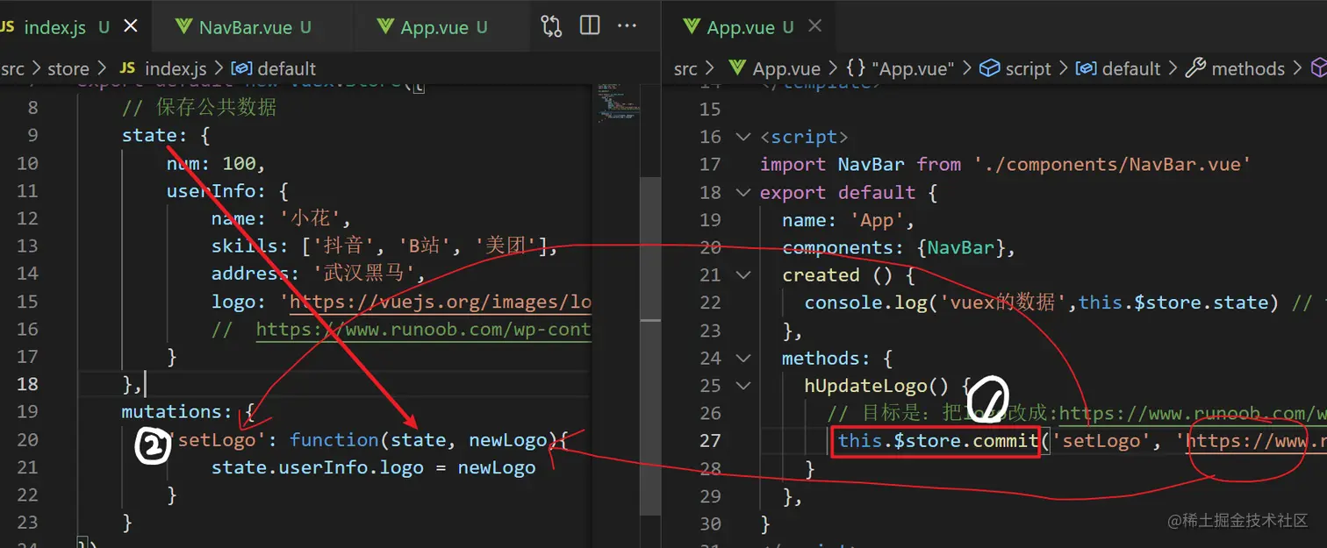Open the NavBar.vue tab
Image resolution: width=1327 pixels, height=548 pixels.
point(244,27)
